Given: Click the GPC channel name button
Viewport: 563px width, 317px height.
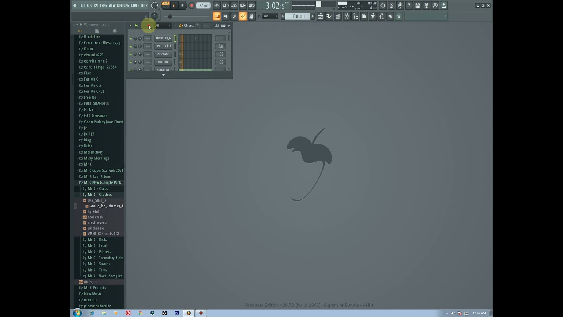Looking at the screenshot, I should 163,46.
